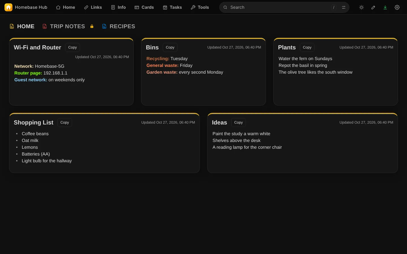Copy the Plants card contents

[307, 47]
